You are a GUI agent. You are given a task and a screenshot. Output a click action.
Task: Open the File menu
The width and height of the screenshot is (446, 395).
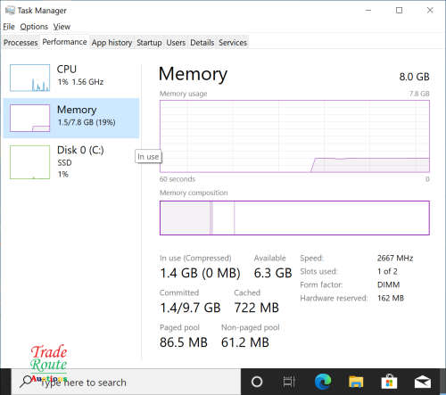click(9, 27)
